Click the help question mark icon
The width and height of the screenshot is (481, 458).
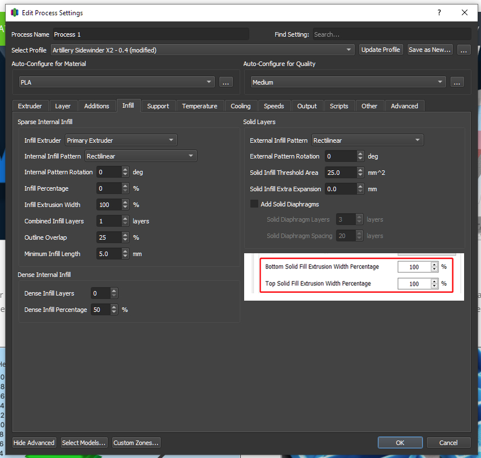coord(439,12)
